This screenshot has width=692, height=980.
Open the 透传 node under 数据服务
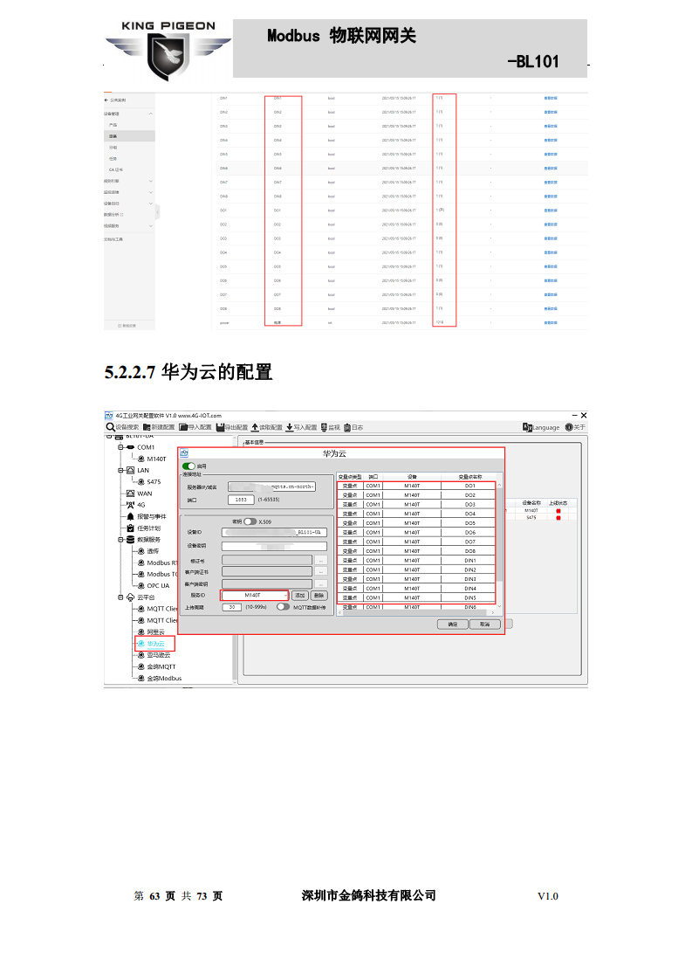tap(148, 551)
